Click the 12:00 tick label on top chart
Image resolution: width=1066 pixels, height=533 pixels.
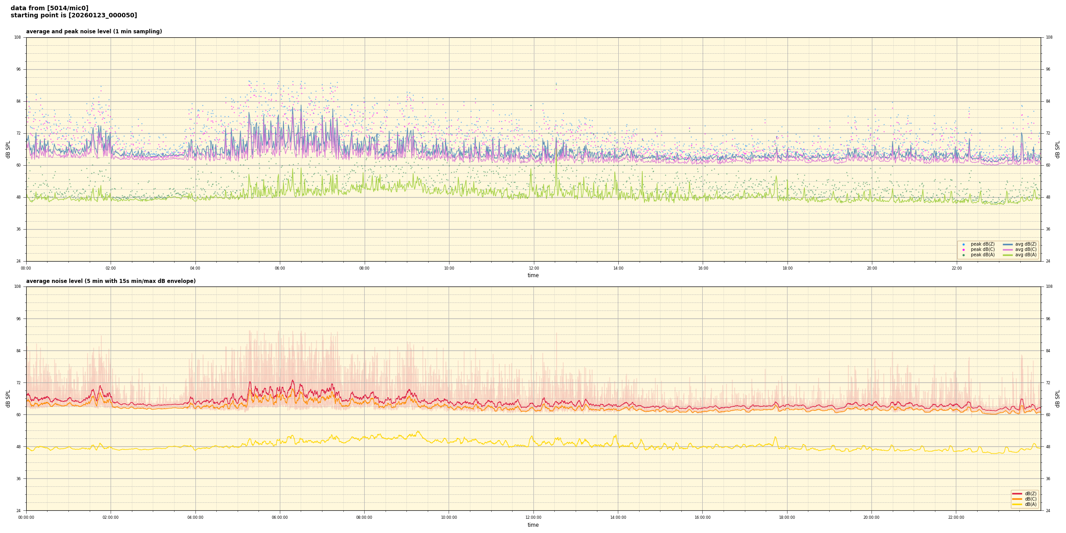(x=533, y=268)
